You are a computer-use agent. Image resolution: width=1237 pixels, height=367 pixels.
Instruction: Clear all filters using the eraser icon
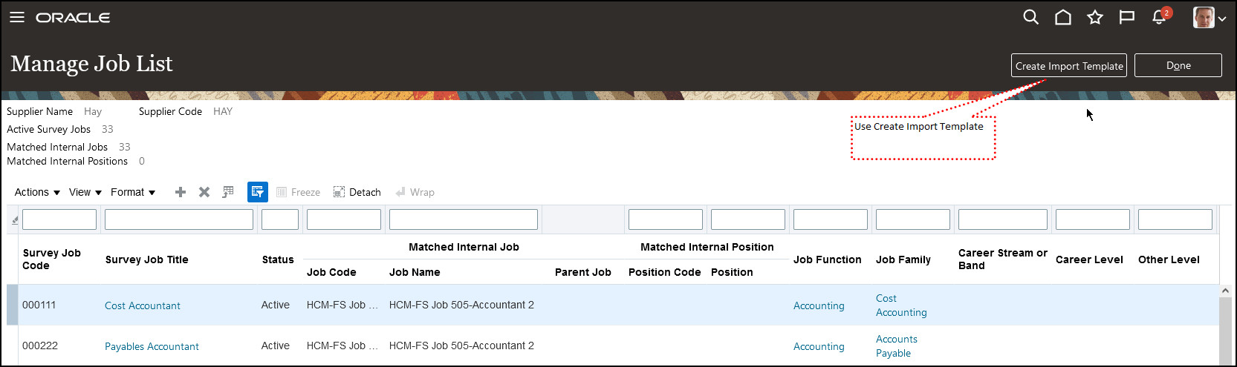tap(15, 219)
